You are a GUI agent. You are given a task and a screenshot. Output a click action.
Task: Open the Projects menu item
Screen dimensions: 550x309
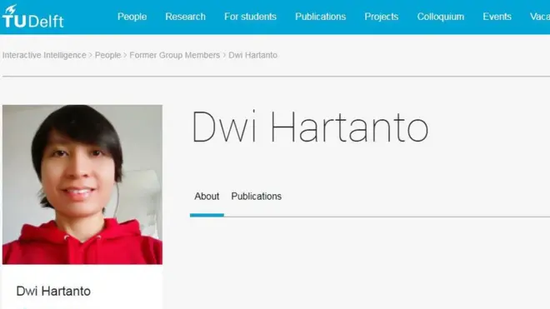(382, 17)
